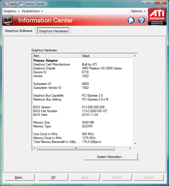Viewport: 169px width, 186px height.
Task: Click the value AMD Radeon HD 6900 Series
Action: pos(102,68)
